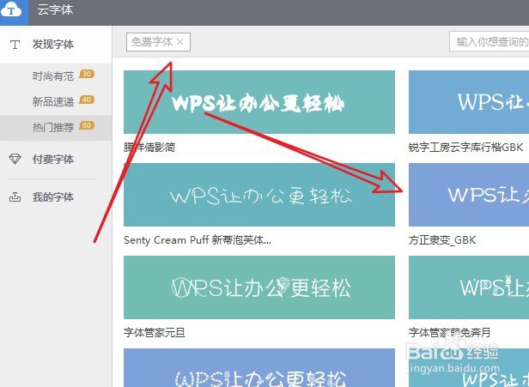The width and height of the screenshot is (529, 387).
Task: Click the 字体管家萌兔奔月 font name
Action: [x=450, y=333]
